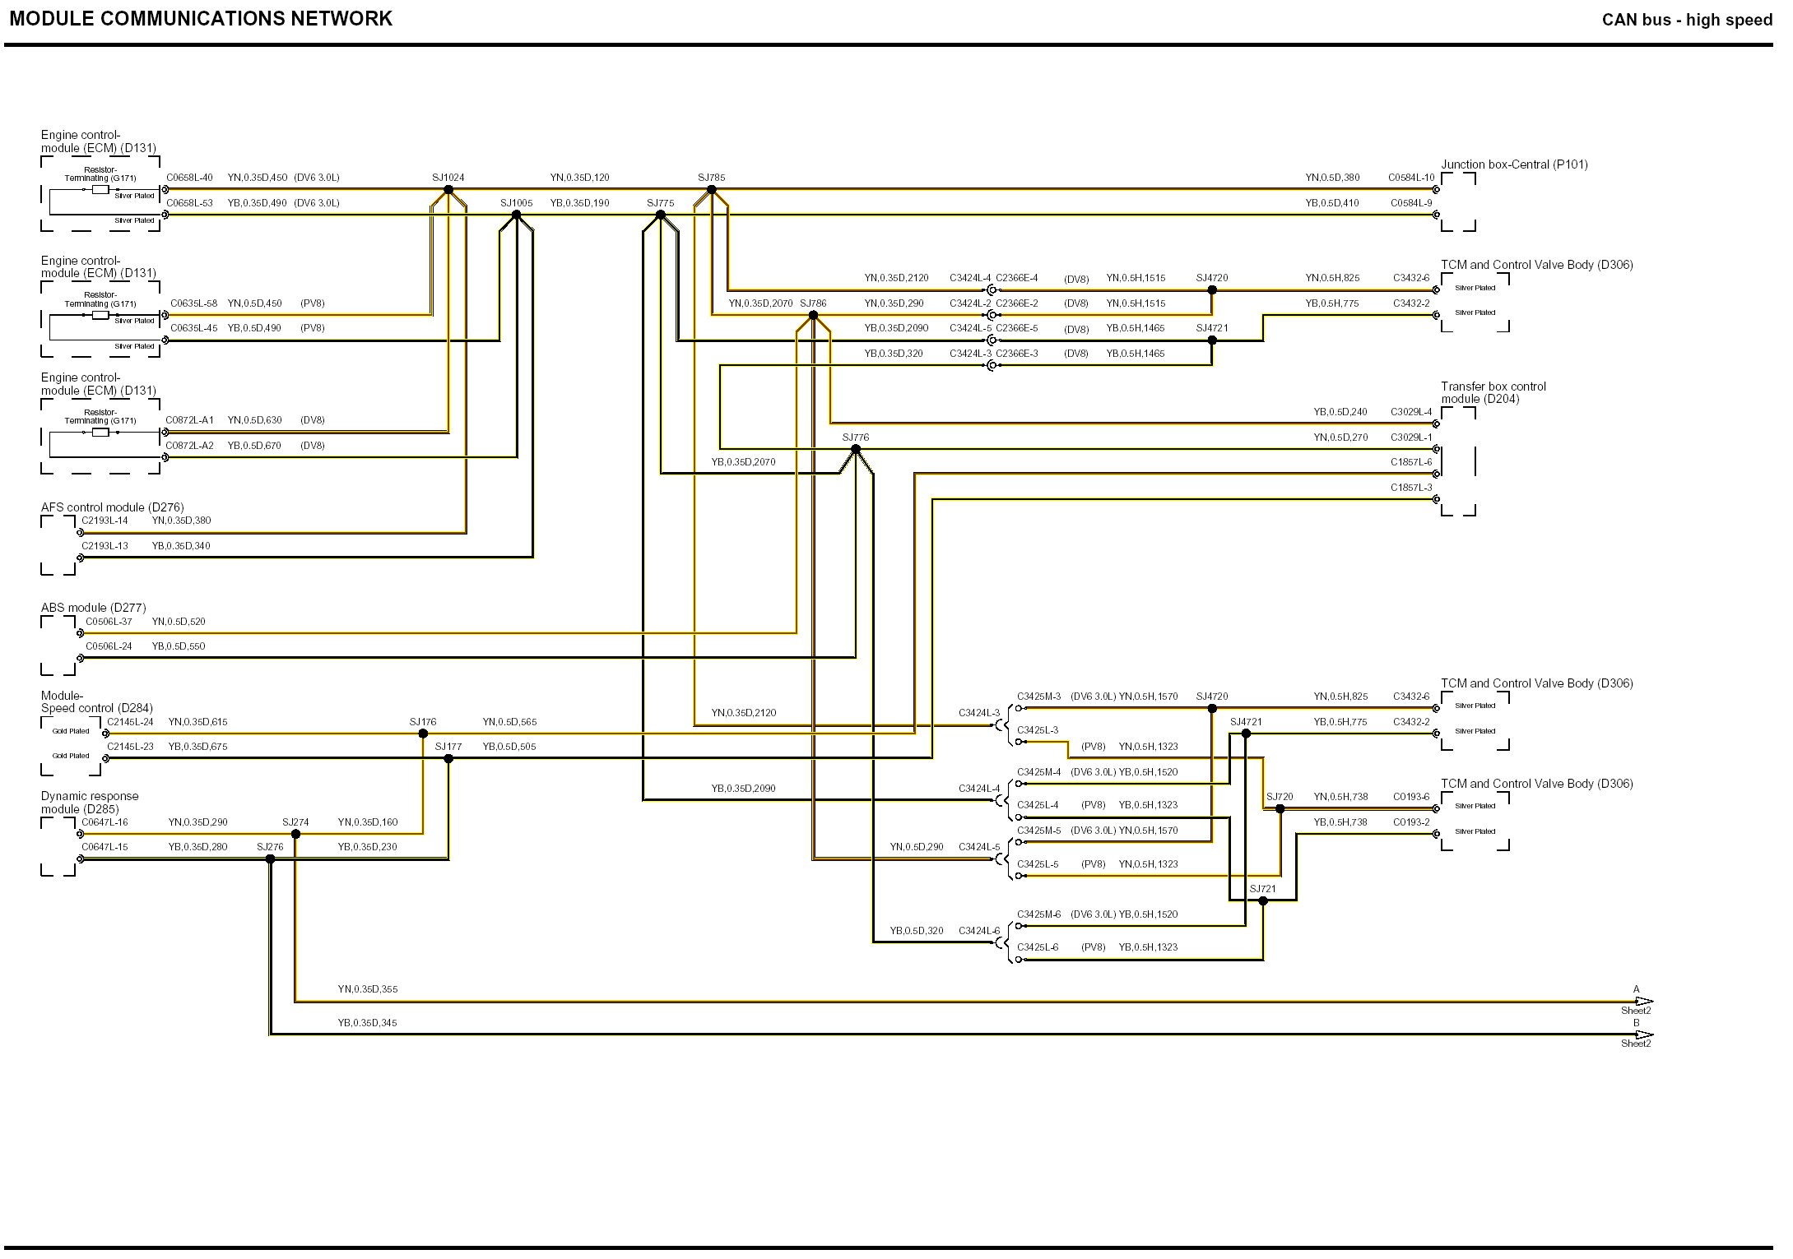Select the SJ785 splice node

(712, 190)
